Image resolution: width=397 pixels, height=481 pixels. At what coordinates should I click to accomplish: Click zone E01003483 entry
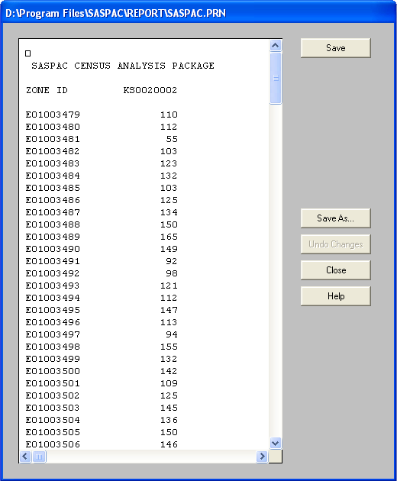pos(53,163)
